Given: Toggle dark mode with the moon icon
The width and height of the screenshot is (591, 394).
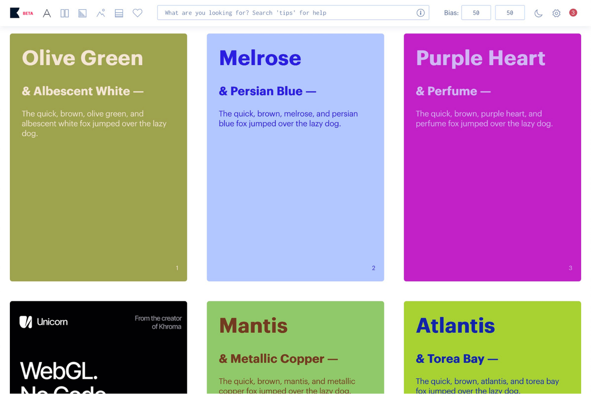Looking at the screenshot, I should point(538,13).
